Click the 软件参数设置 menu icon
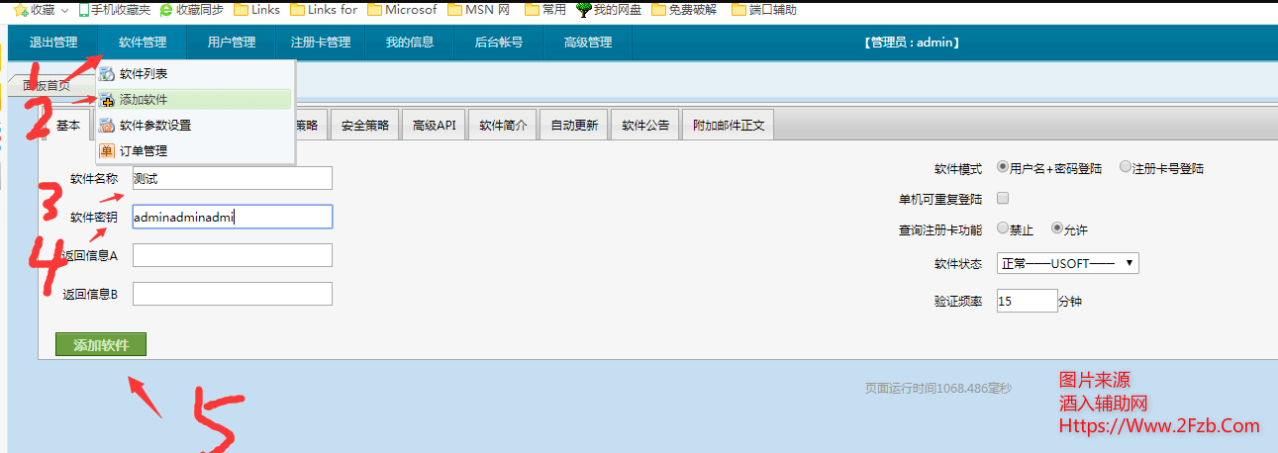The height and width of the screenshot is (453, 1278). [x=107, y=126]
